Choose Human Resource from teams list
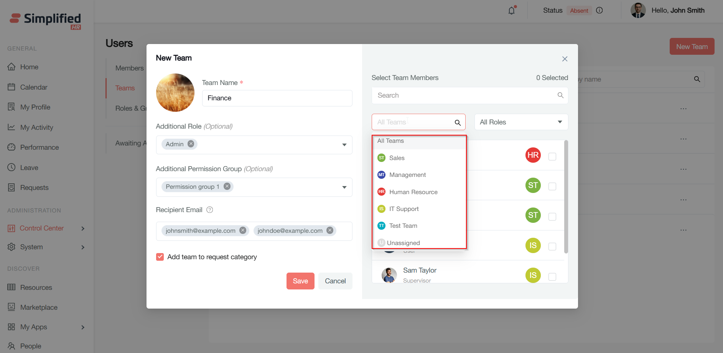Image resolution: width=723 pixels, height=353 pixels. click(413, 192)
